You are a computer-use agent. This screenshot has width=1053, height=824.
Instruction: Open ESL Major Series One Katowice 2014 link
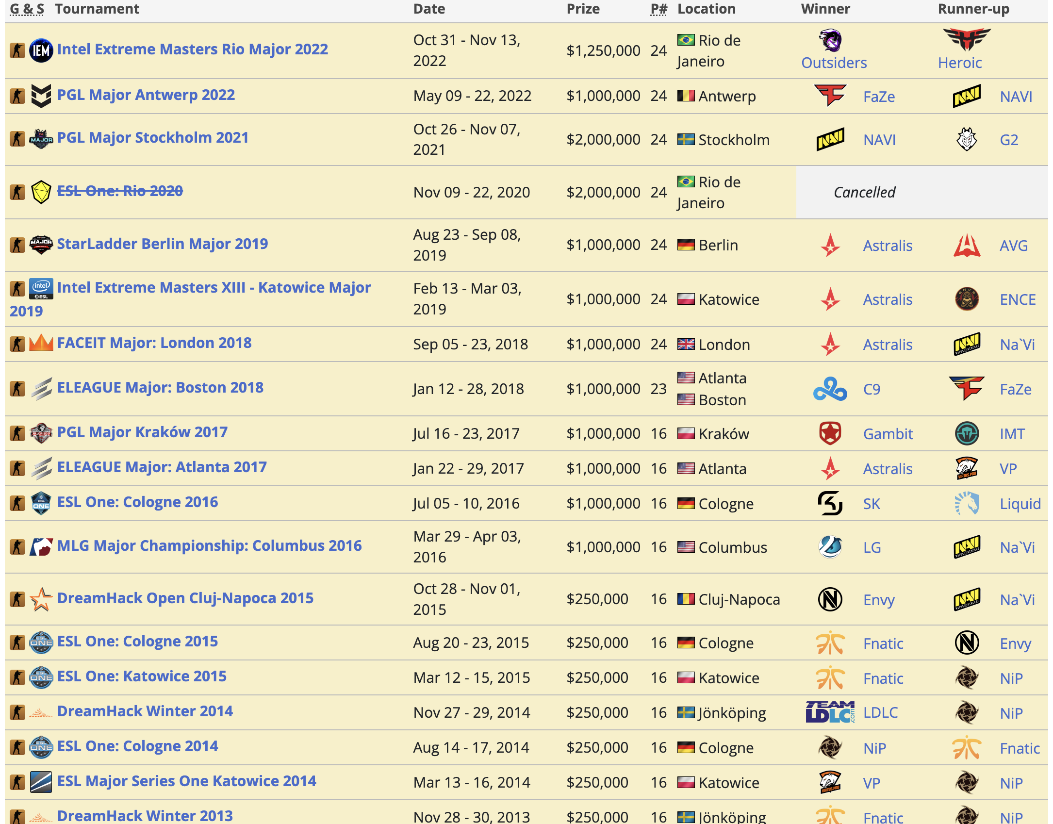[x=187, y=781]
